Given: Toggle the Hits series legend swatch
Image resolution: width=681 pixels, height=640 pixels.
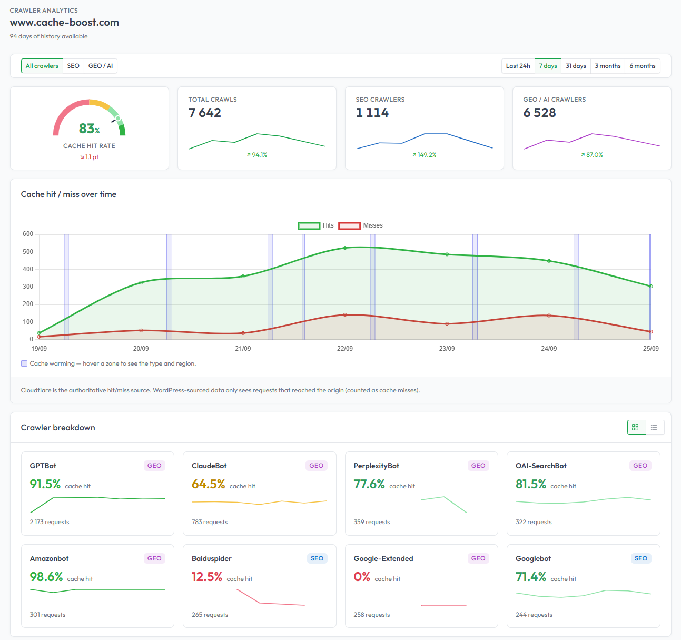Looking at the screenshot, I should click(x=309, y=225).
